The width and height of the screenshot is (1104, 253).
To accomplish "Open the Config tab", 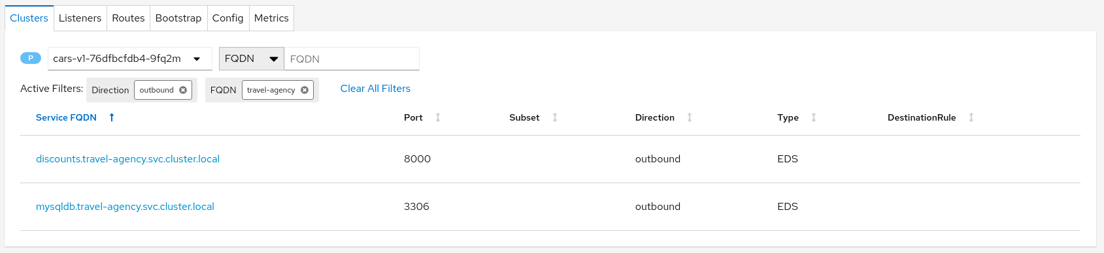I will click(x=227, y=18).
